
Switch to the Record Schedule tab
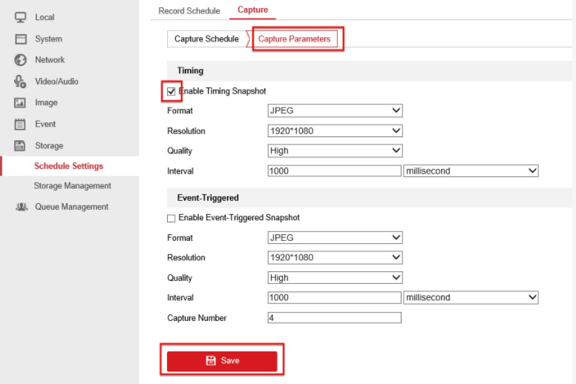(x=189, y=10)
